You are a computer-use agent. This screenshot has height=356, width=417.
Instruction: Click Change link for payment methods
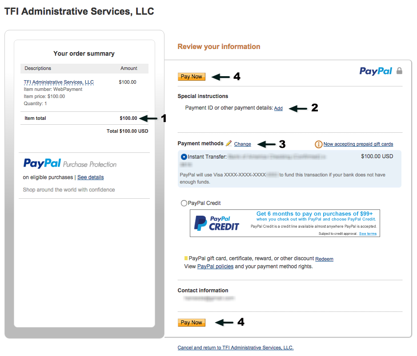(x=243, y=144)
